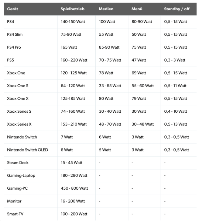Select the PS5 device cell
Screen dimensions: 199x221
pos(11,60)
